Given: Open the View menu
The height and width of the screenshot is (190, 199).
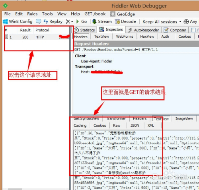Looking at the screenshot, I should pos(62,14).
